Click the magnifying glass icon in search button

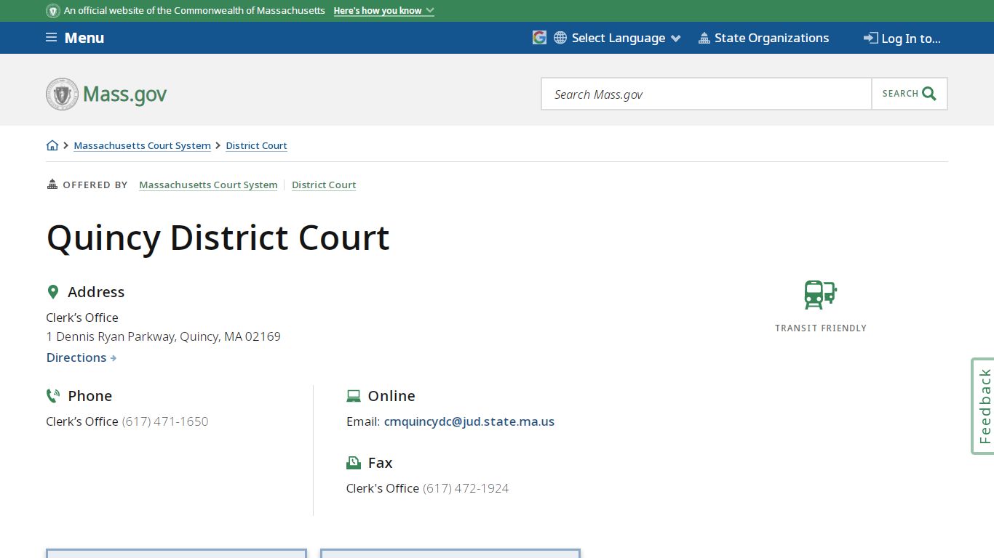(929, 94)
